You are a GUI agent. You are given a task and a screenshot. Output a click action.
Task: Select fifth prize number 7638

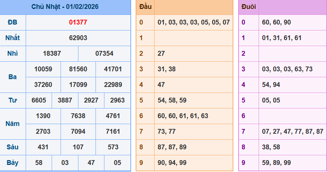[x=78, y=116]
